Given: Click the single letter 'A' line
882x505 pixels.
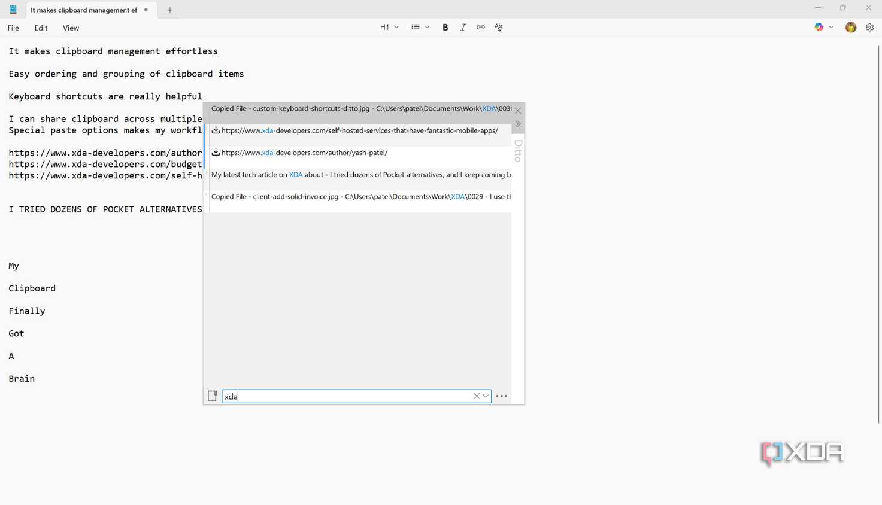Looking at the screenshot, I should tap(11, 356).
